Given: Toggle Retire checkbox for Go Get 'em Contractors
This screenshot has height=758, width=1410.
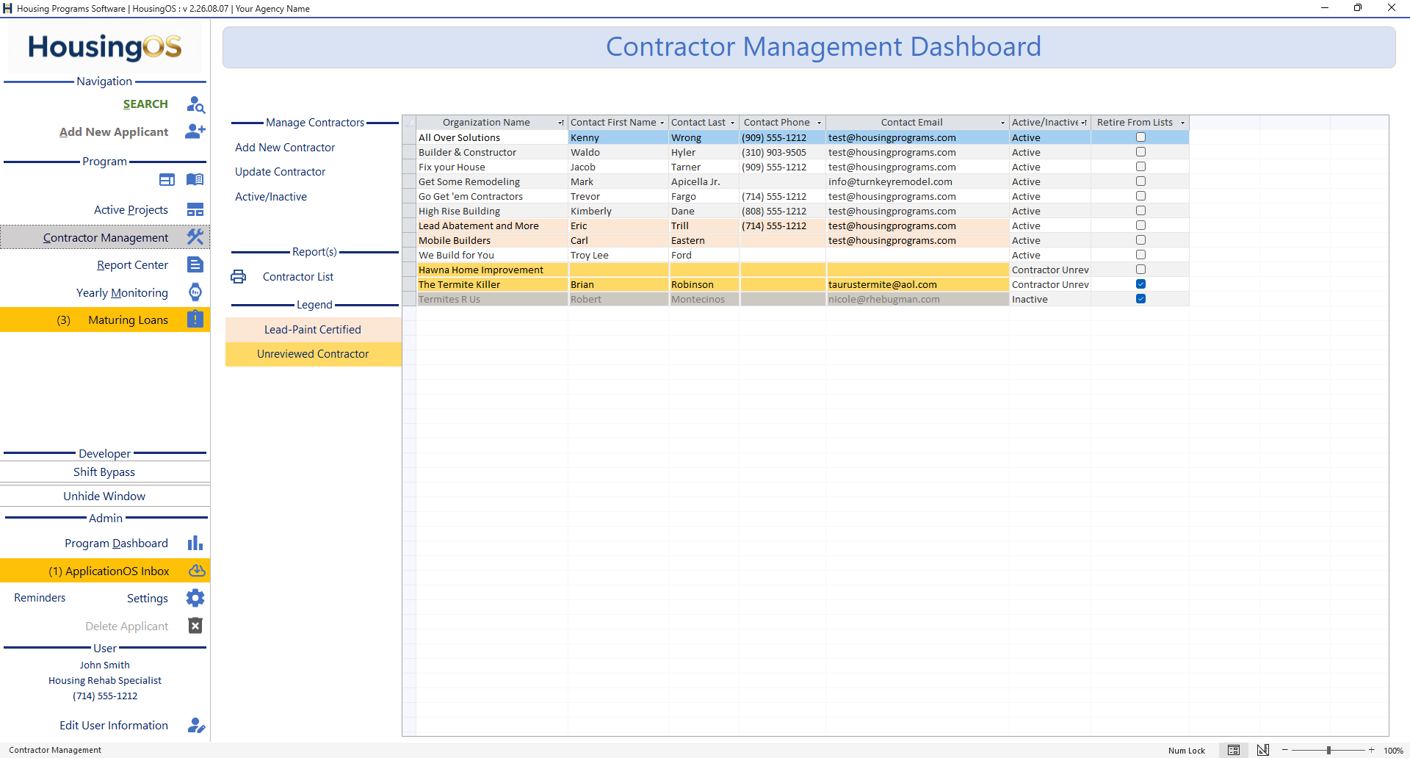Looking at the screenshot, I should [1140, 196].
